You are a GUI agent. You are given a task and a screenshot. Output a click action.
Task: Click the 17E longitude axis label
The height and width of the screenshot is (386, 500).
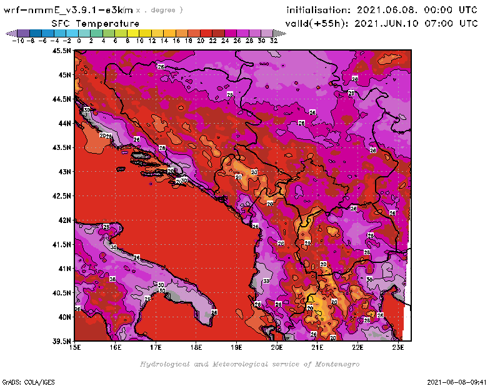pyautogui.click(x=156, y=347)
